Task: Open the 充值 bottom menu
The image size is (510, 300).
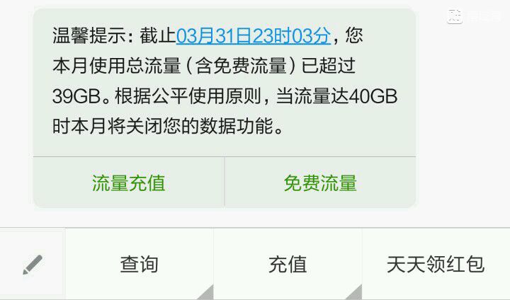Action: tap(288, 264)
